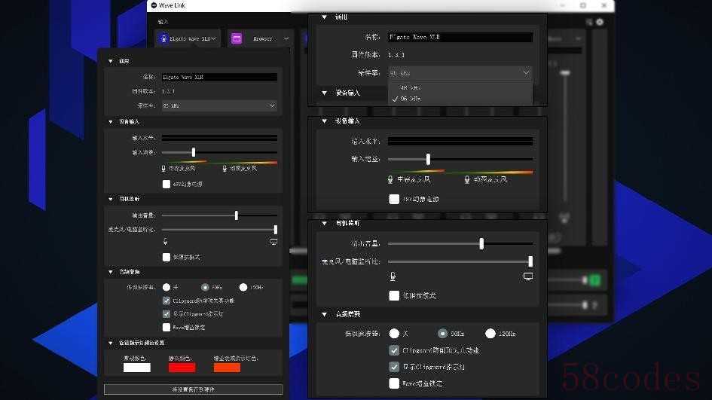Click the condenser microphone icon in the enlarged right panel
Viewport: 712px width, 400px height.
click(x=390, y=180)
